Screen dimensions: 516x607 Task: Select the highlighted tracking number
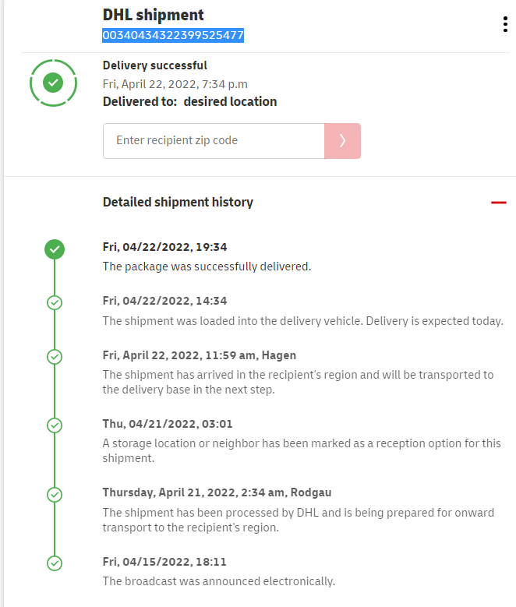pos(174,35)
